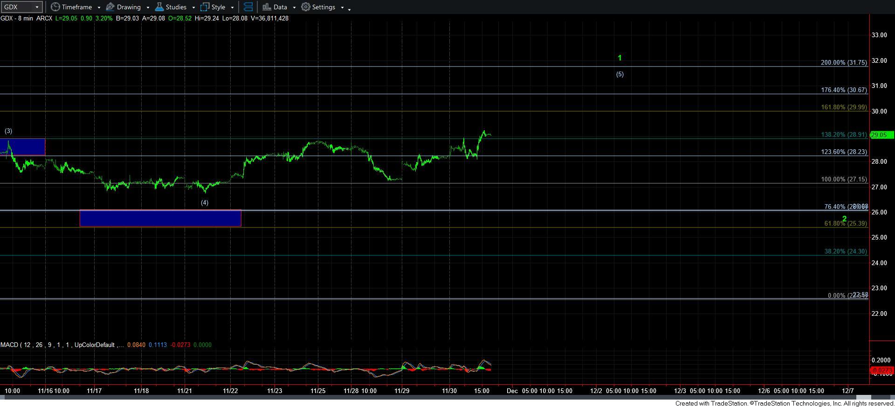Image resolution: width=895 pixels, height=407 pixels.
Task: Open the Studies menu label
Action: [176, 7]
